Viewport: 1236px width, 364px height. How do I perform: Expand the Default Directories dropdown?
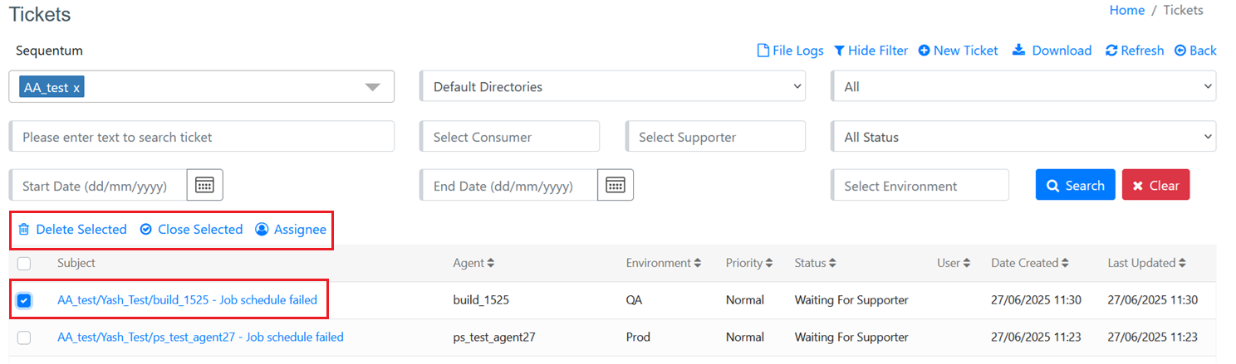click(612, 86)
